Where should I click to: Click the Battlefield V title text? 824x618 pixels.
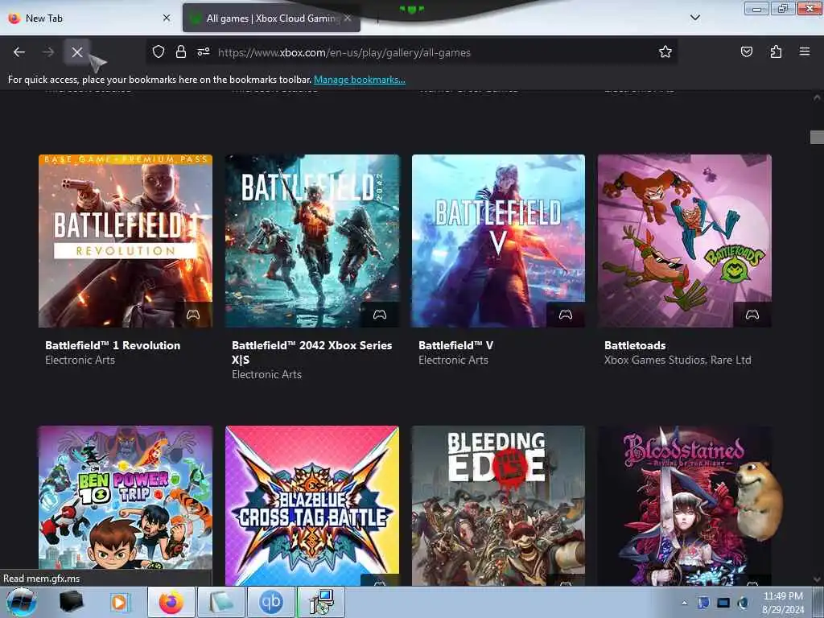[x=455, y=345]
